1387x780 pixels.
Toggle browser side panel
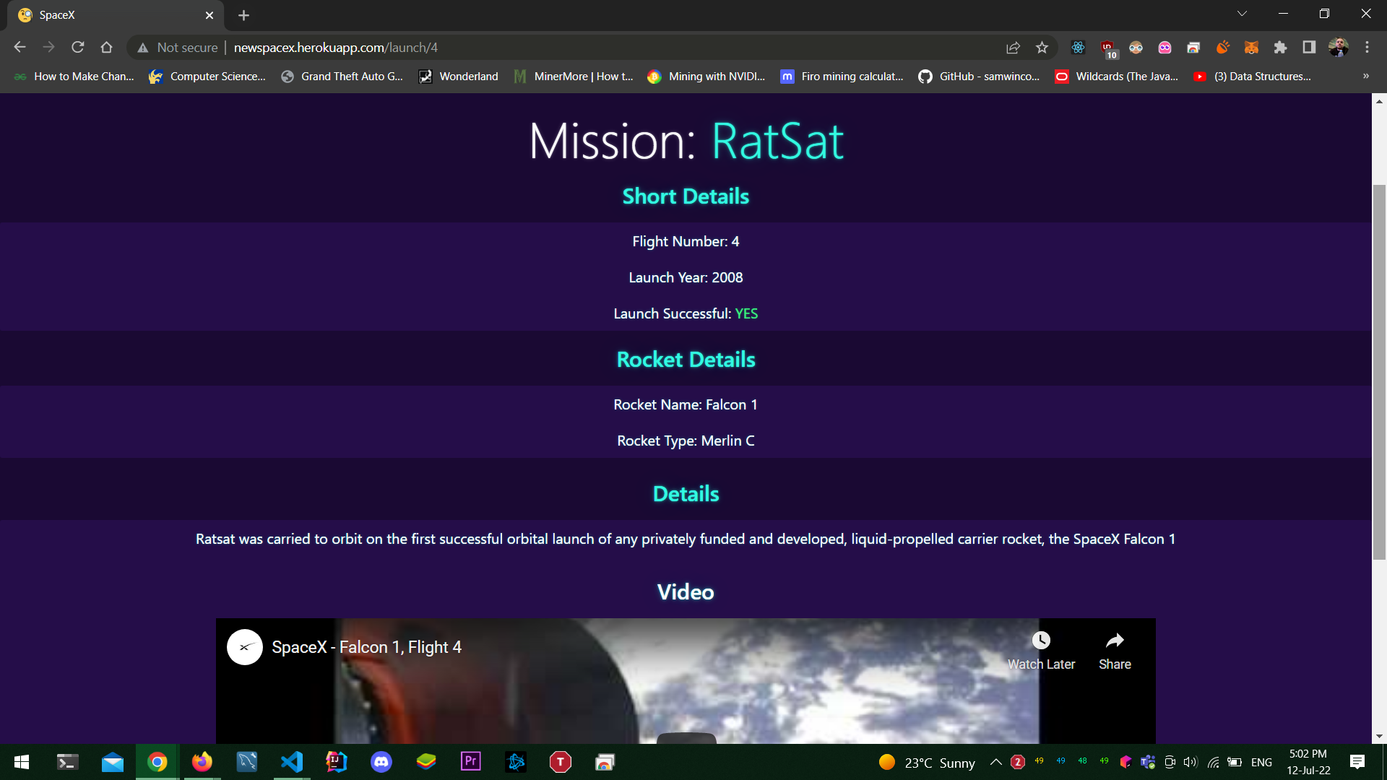[1309, 48]
